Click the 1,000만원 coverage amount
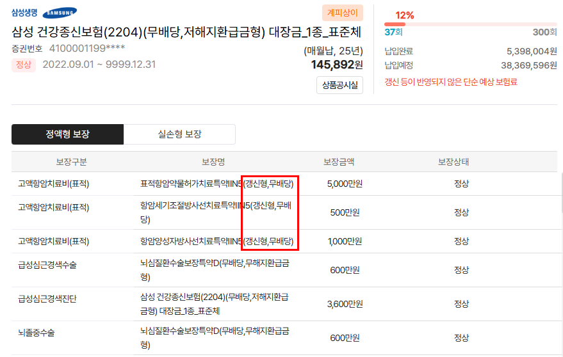 point(345,241)
